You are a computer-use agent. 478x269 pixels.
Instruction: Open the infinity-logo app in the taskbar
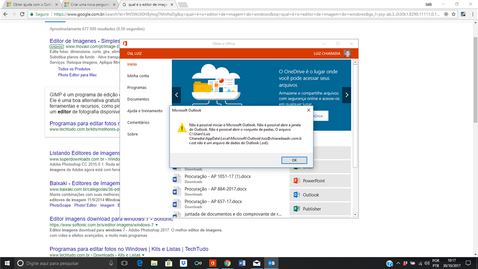tap(198, 263)
